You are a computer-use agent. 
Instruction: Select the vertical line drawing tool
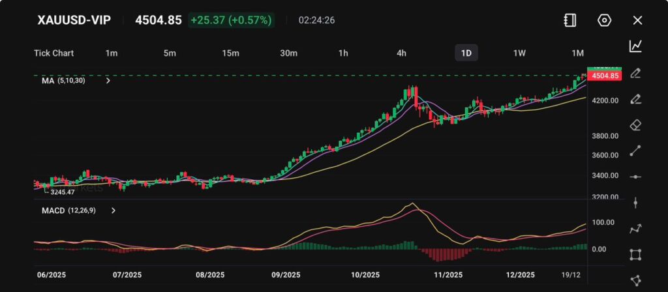coord(635,203)
